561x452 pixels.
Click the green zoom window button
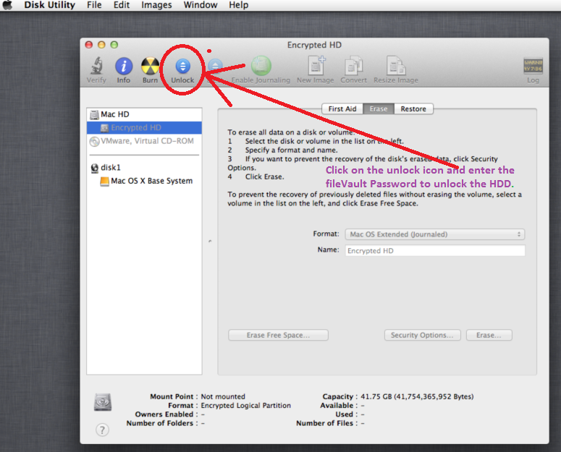[114, 45]
